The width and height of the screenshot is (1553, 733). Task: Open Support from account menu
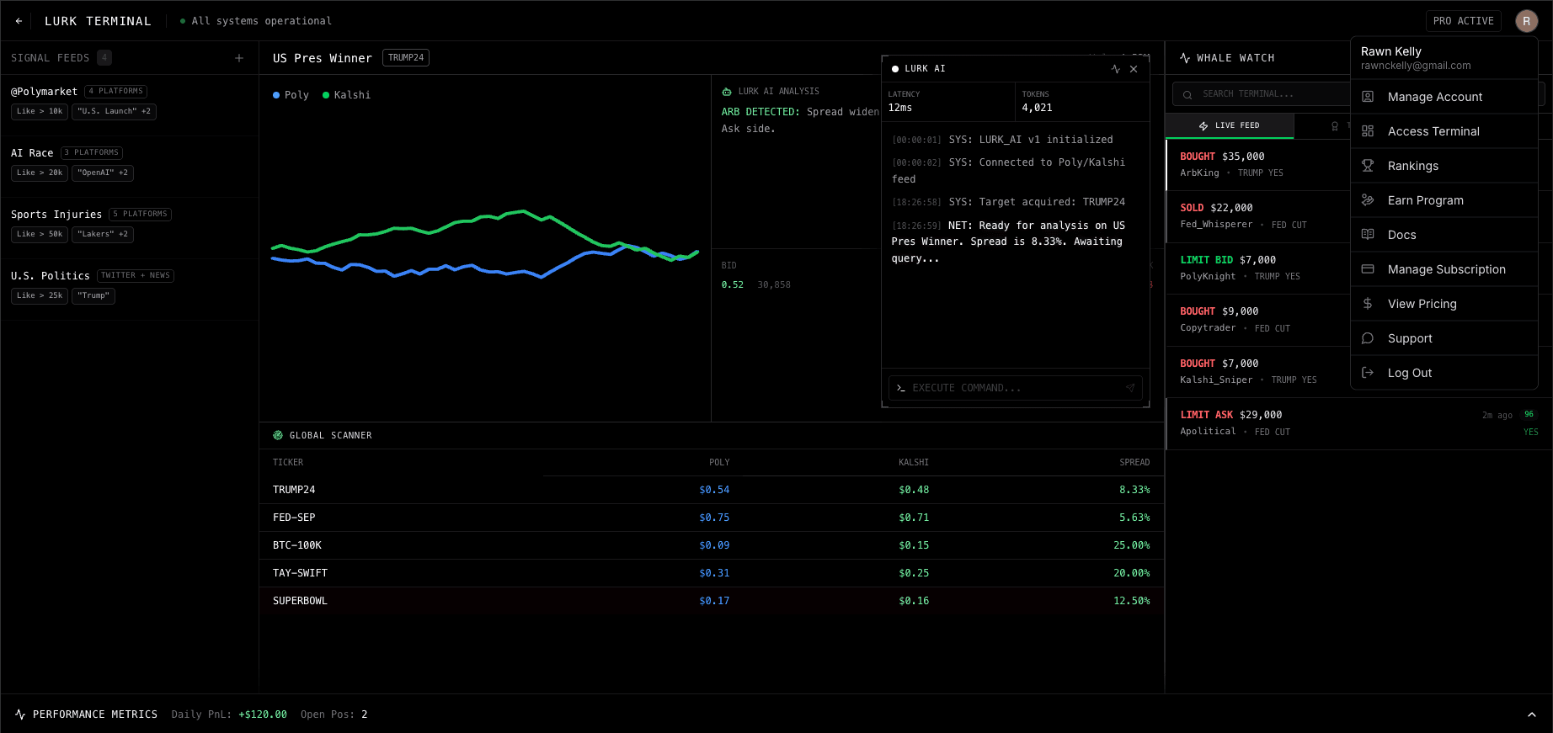[1444, 338]
